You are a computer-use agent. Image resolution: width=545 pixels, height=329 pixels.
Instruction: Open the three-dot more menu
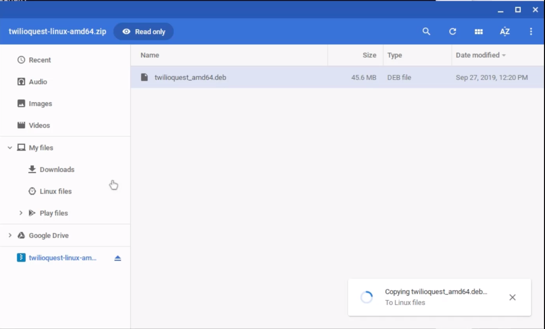click(531, 31)
